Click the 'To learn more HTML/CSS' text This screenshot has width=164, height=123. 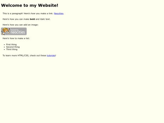15,56
